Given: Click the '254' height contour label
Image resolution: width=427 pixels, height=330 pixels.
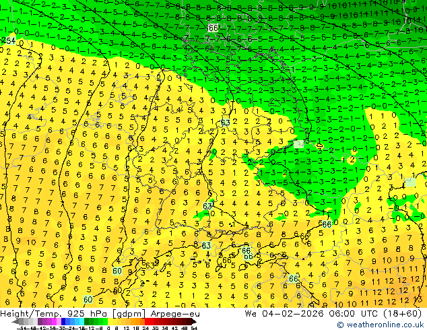Looking at the screenshot, I should 9,41.
